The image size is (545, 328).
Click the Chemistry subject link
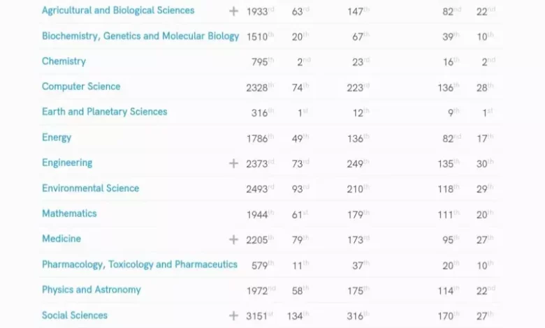point(64,61)
